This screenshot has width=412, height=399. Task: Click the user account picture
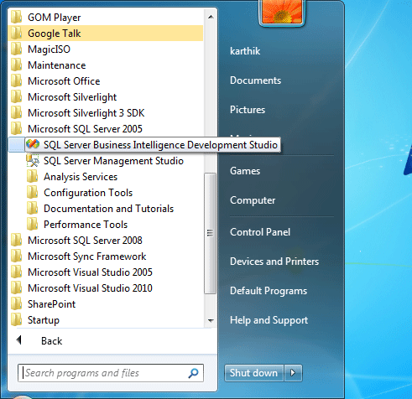coord(282,12)
